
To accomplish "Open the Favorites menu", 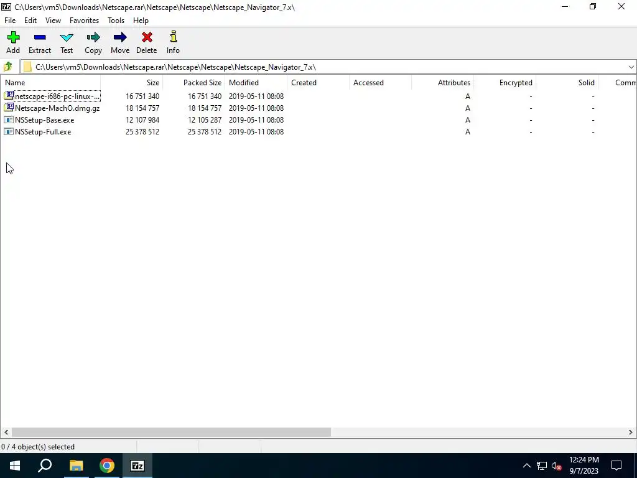I will (x=84, y=21).
